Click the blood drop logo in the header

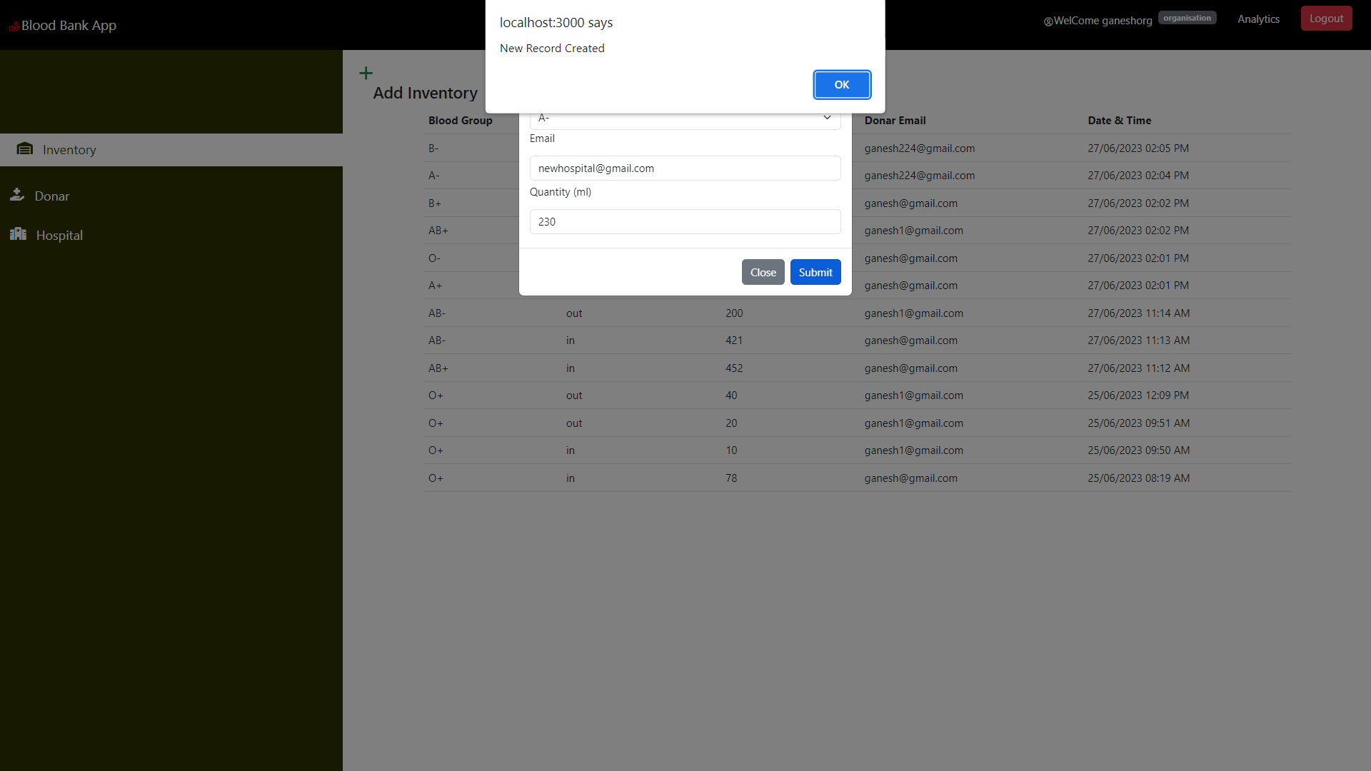(x=13, y=25)
